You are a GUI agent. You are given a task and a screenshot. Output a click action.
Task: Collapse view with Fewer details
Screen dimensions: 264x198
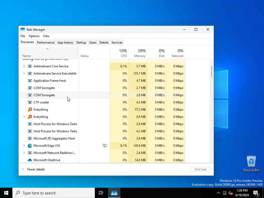(x=33, y=169)
